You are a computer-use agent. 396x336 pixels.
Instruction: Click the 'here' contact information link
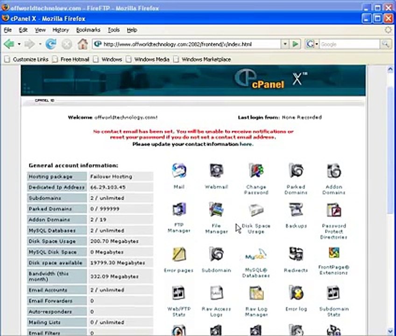click(x=246, y=144)
